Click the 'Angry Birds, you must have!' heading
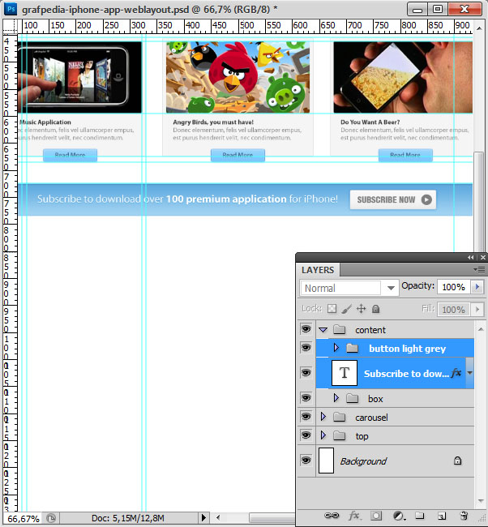Viewport: 488px width, 527px height. (213, 122)
